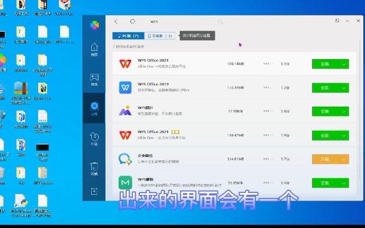Click the orange upgrade button for 企业微信
The height and width of the screenshot is (228, 365).
point(325,159)
